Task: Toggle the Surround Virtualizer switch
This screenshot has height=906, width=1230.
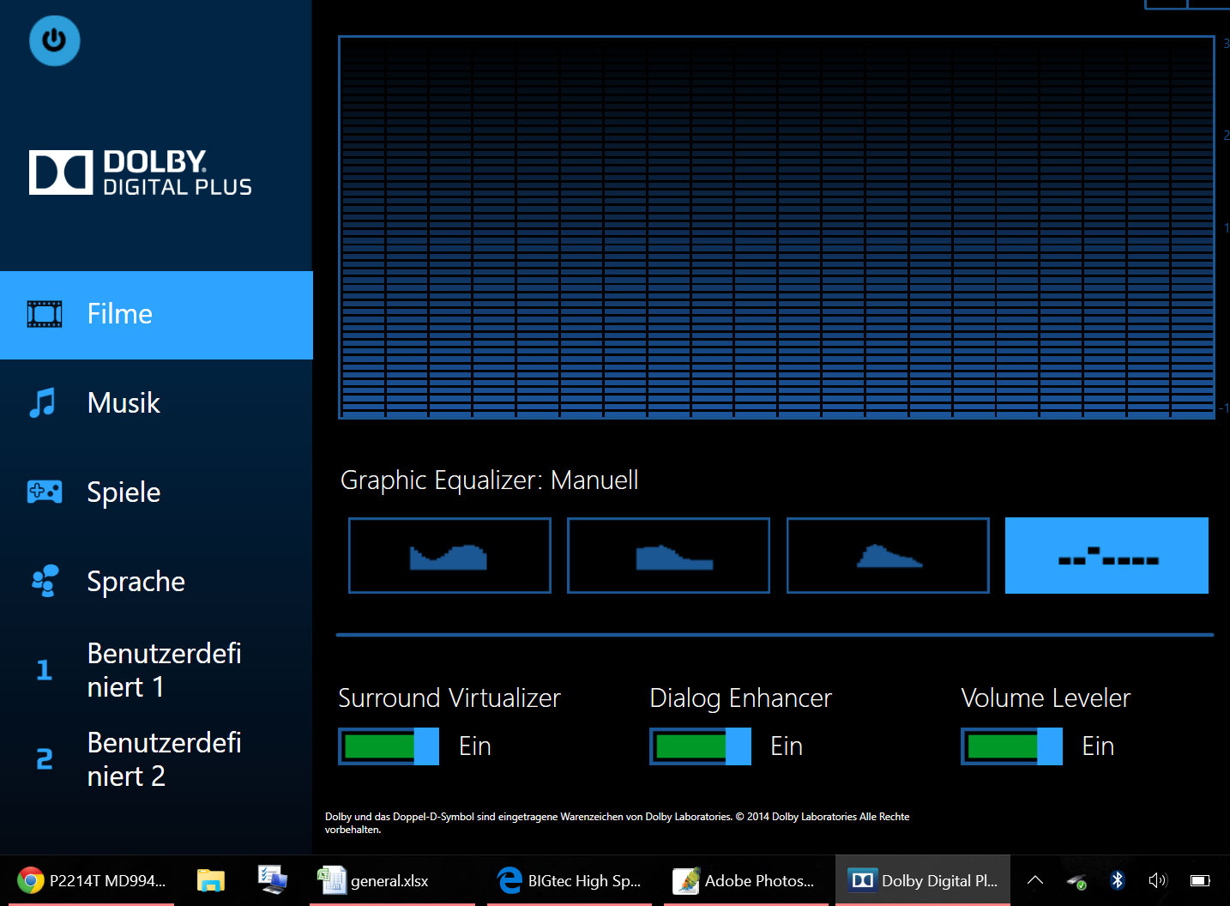Action: pyautogui.click(x=389, y=746)
